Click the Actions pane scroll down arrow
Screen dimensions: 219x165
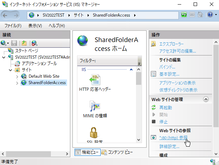(216, 154)
